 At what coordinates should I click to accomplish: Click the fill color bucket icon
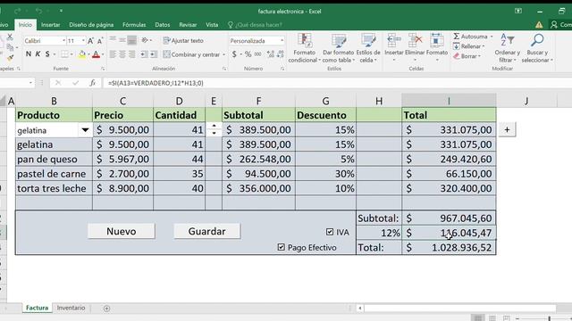82,54
